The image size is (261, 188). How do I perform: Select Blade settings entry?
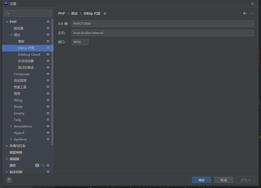tap(18, 107)
